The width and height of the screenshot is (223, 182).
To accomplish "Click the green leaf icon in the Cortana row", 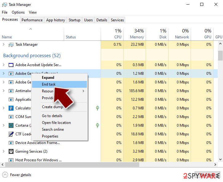I will click(x=97, y=125).
